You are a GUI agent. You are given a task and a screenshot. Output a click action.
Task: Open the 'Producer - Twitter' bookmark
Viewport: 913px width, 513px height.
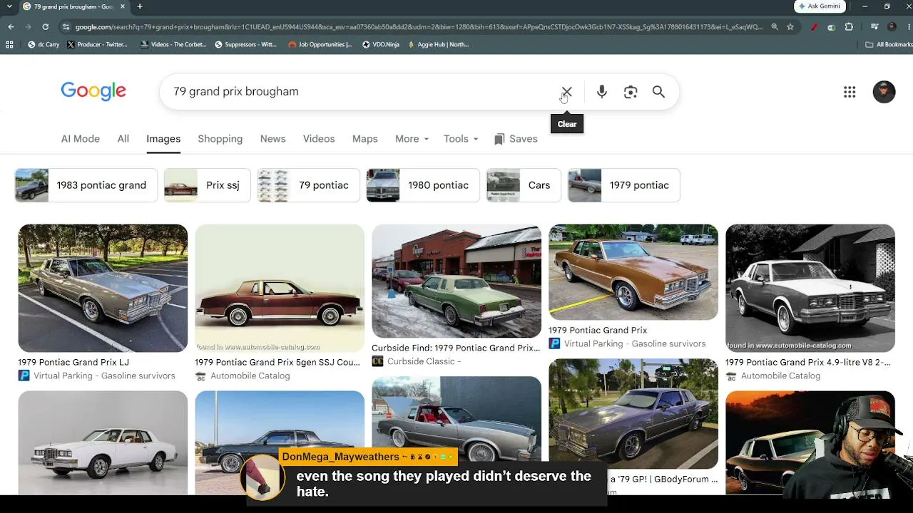(x=97, y=44)
